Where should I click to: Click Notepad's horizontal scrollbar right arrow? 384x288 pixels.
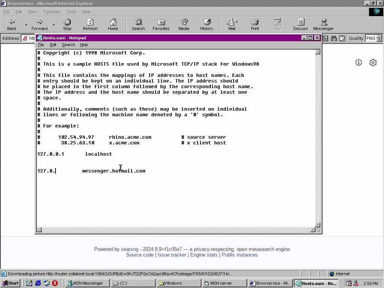tap(313, 230)
